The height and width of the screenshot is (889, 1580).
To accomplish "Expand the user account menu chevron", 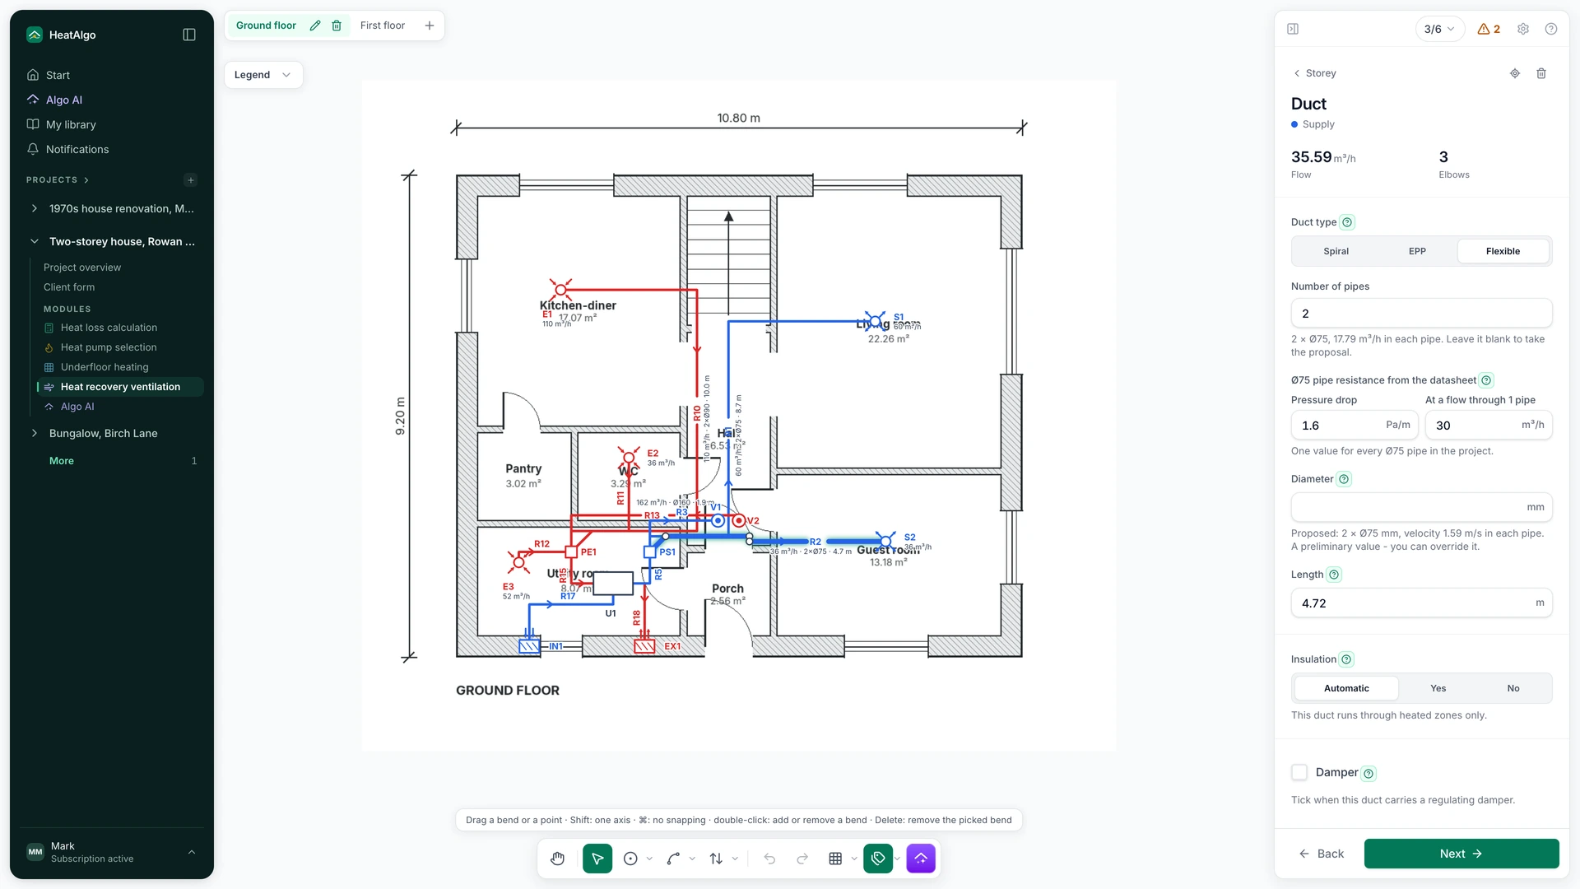I will pyautogui.click(x=192, y=853).
